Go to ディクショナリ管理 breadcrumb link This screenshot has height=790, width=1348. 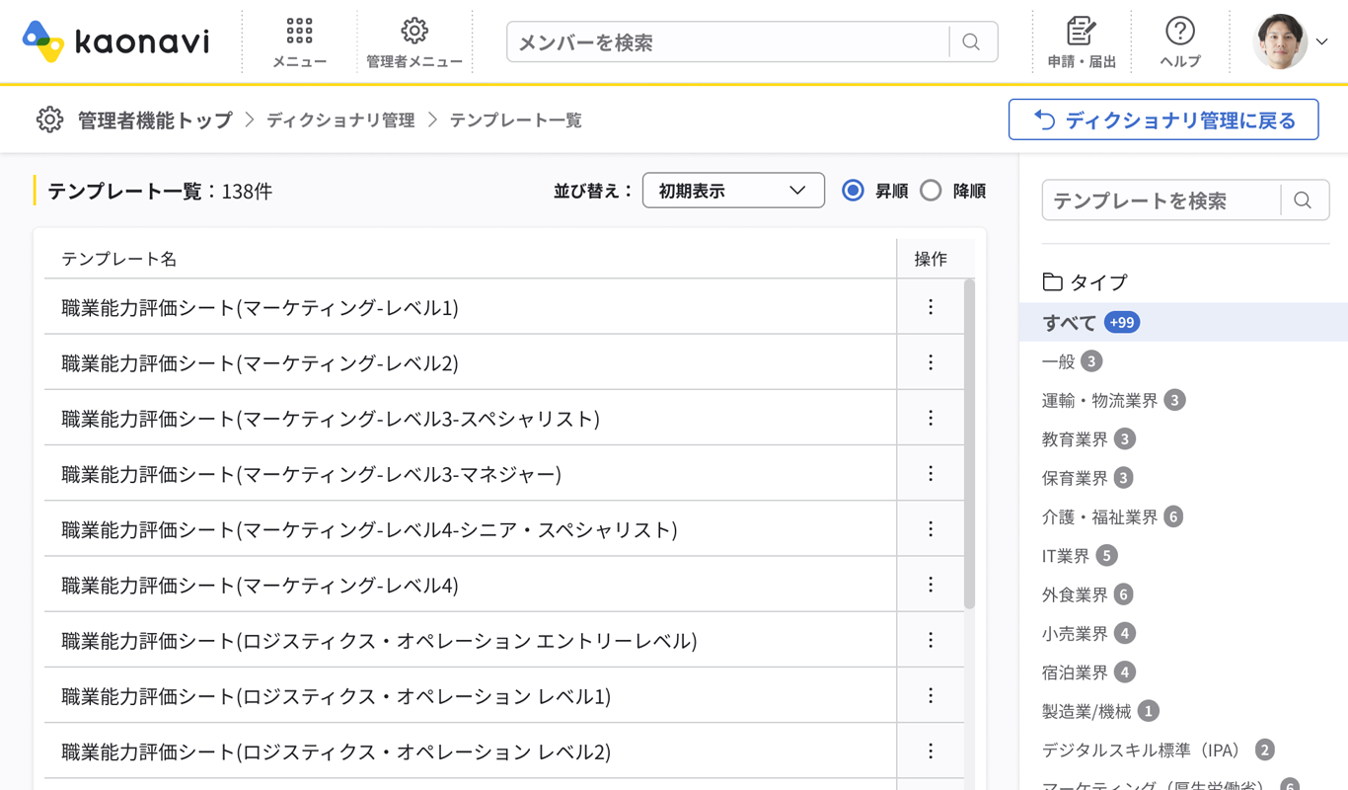340,120
